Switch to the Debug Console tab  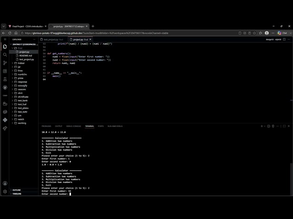point(74,126)
